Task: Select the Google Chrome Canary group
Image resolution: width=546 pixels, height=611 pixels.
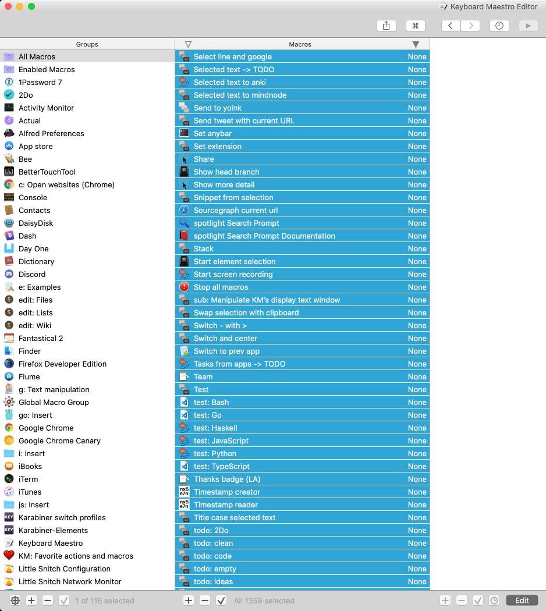Action: click(x=87, y=441)
